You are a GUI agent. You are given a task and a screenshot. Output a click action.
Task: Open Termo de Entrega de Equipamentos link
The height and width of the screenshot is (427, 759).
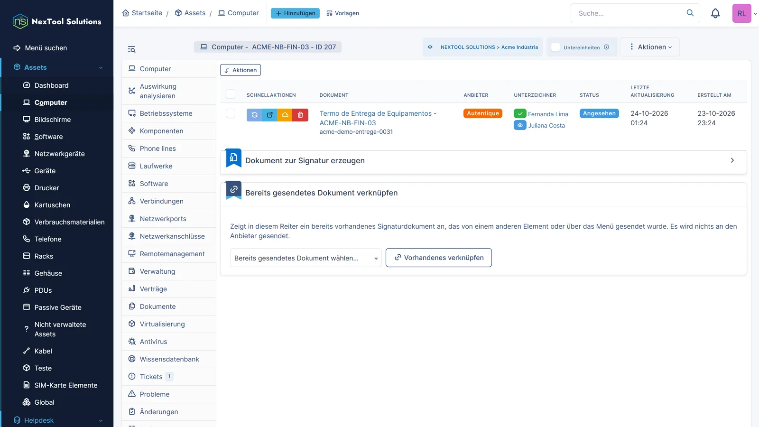tap(378, 118)
